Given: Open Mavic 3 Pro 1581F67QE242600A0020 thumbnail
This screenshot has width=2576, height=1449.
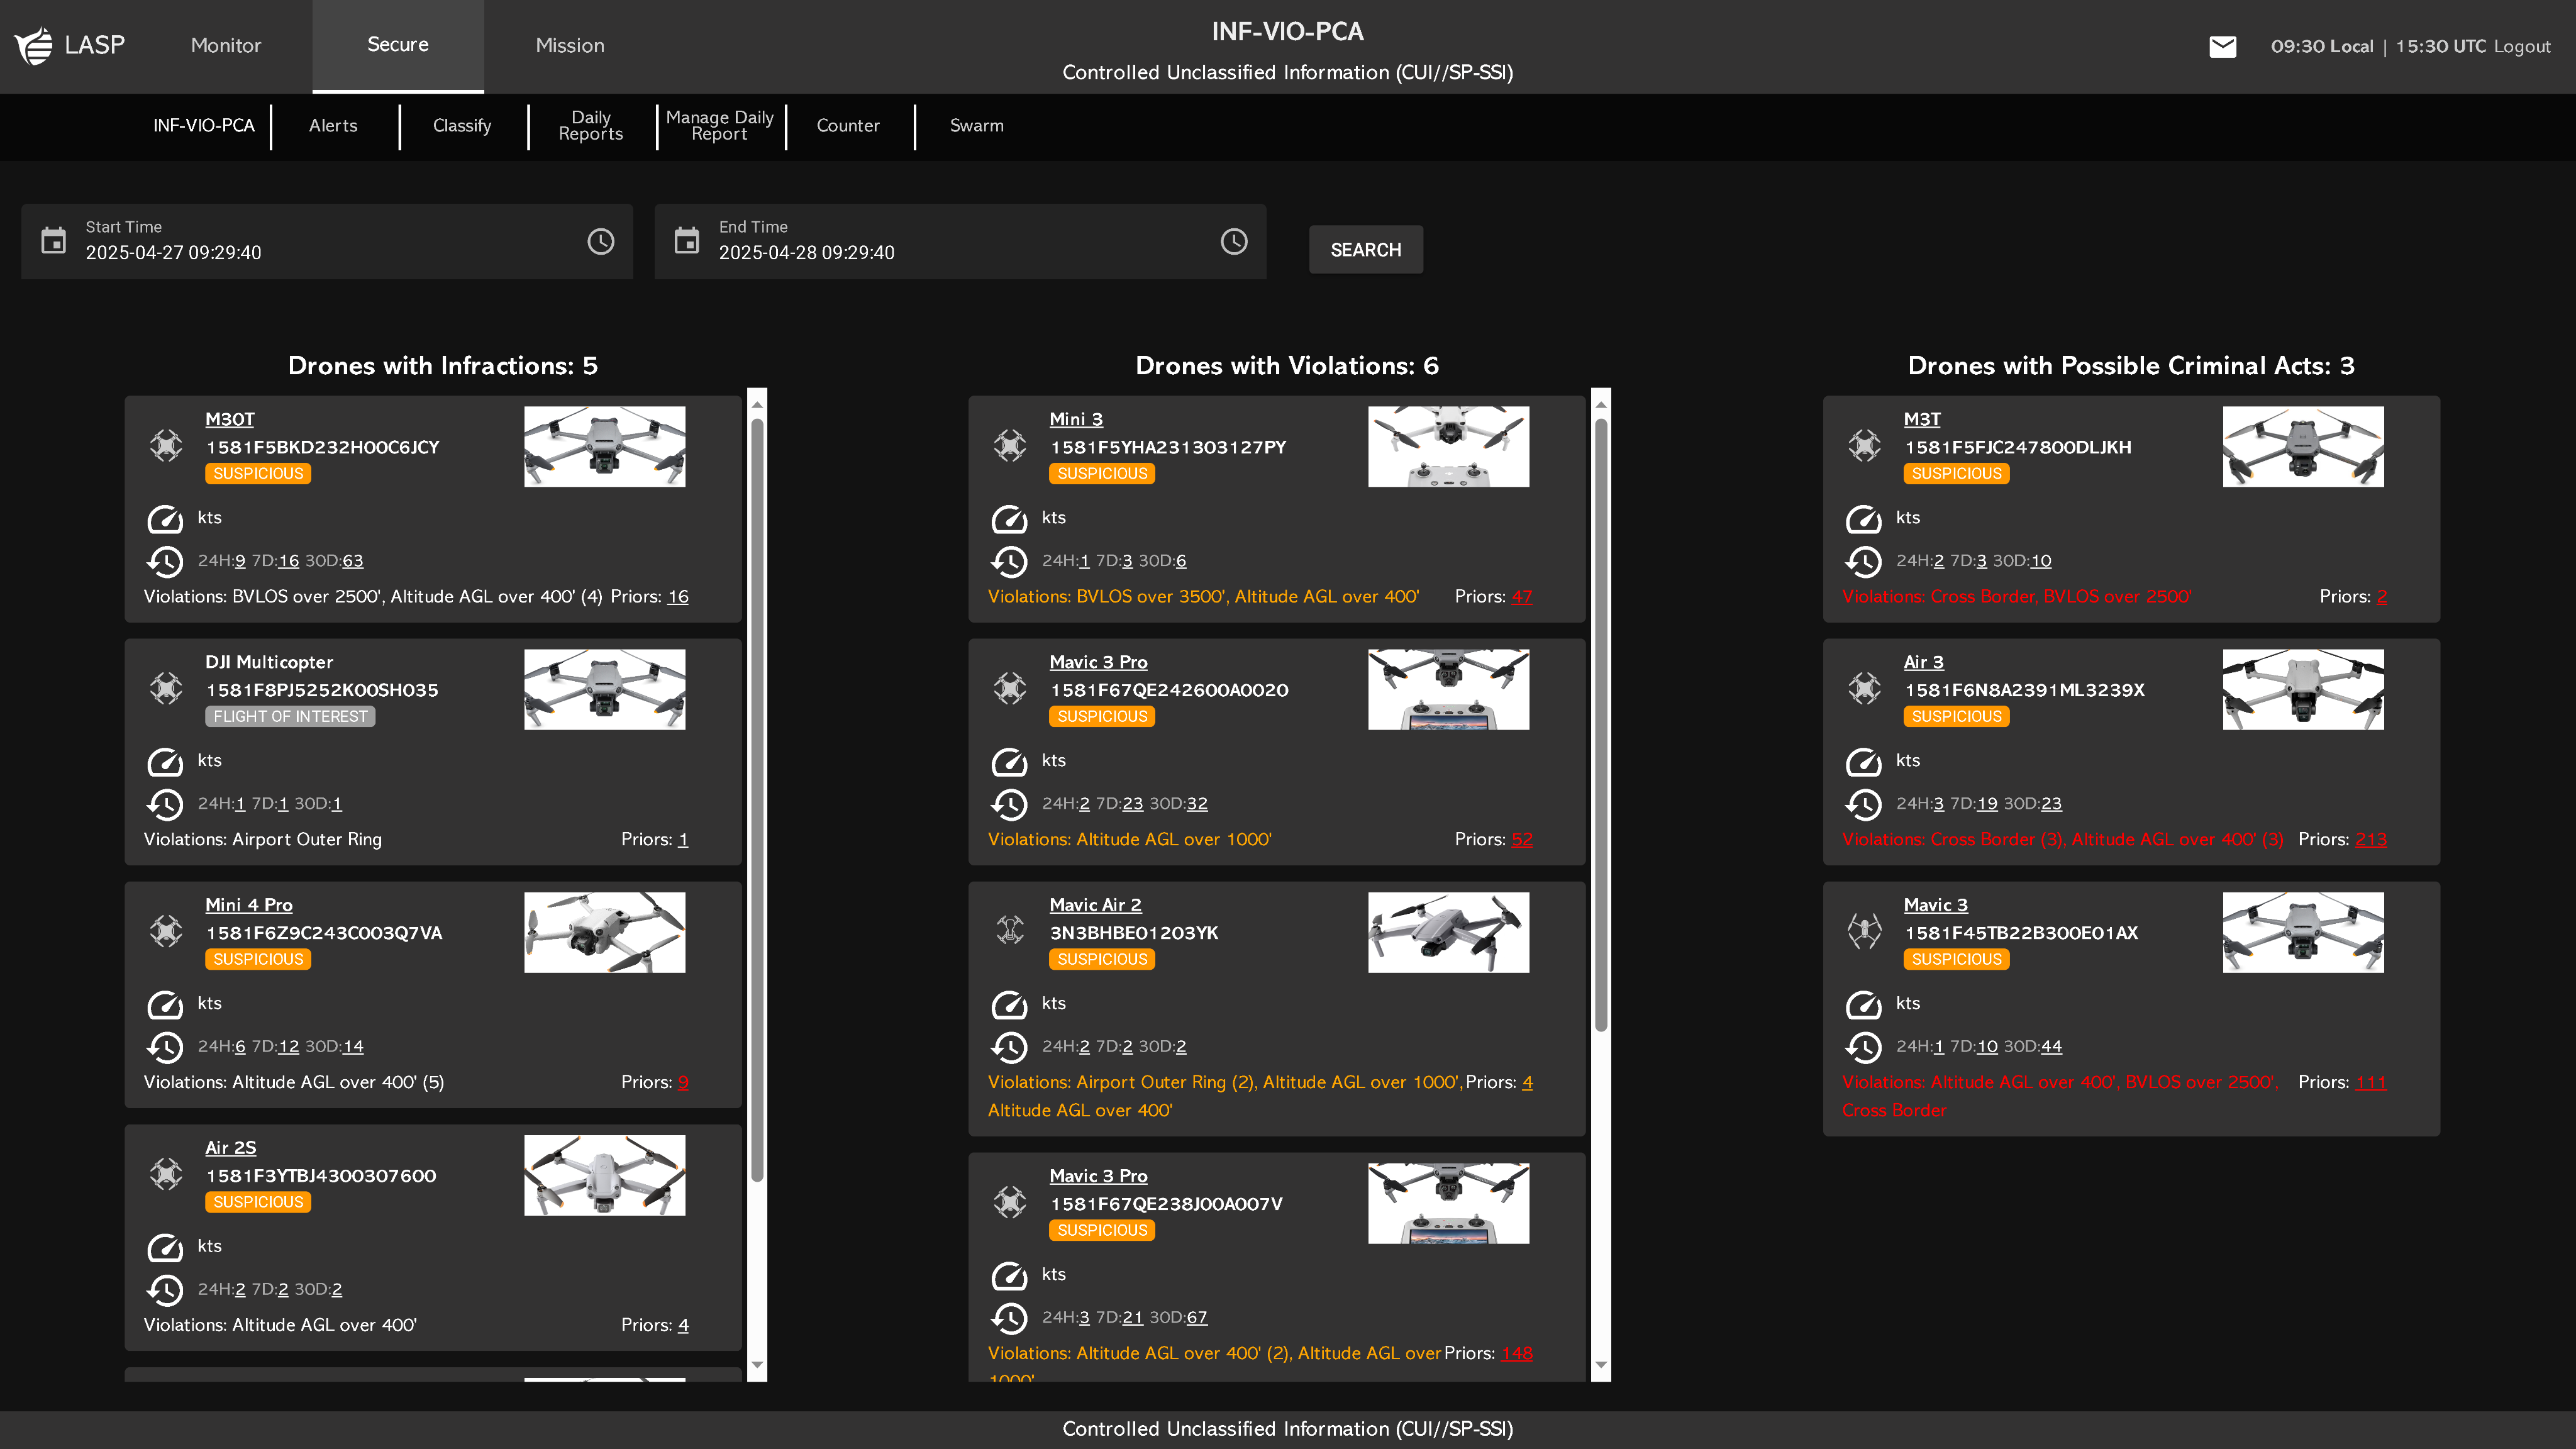Looking at the screenshot, I should (x=1449, y=689).
